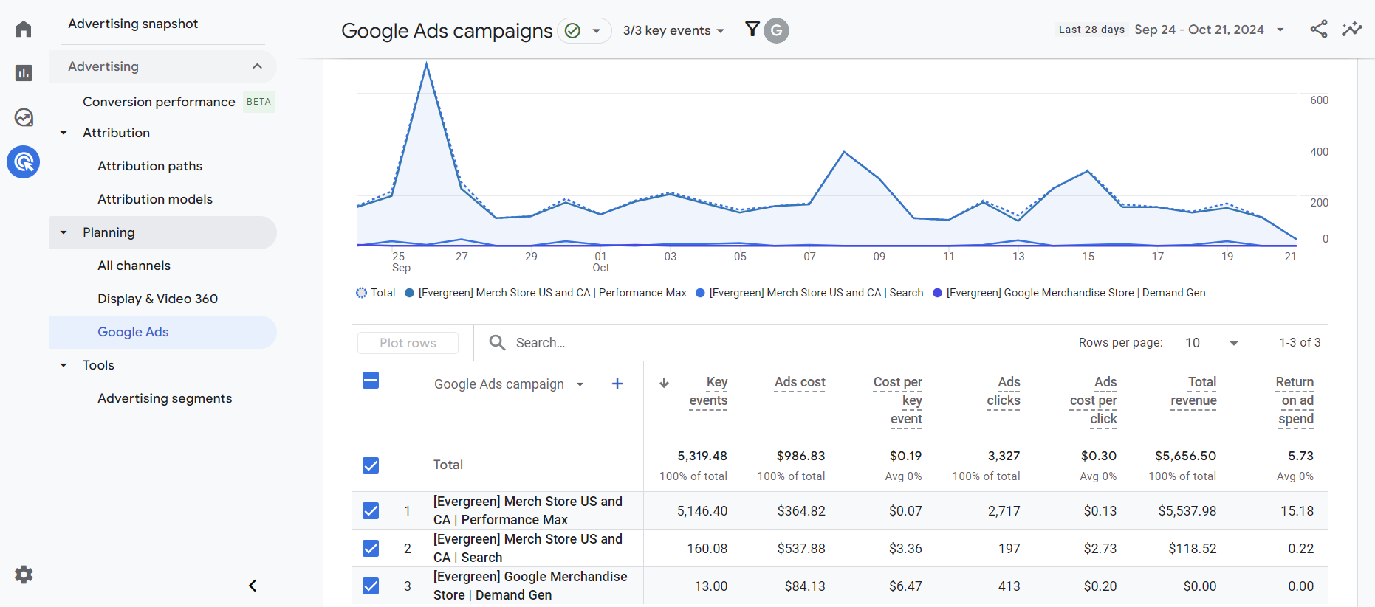This screenshot has height=607, width=1375.
Task: Open the Insights sparkline icon
Action: click(1352, 30)
